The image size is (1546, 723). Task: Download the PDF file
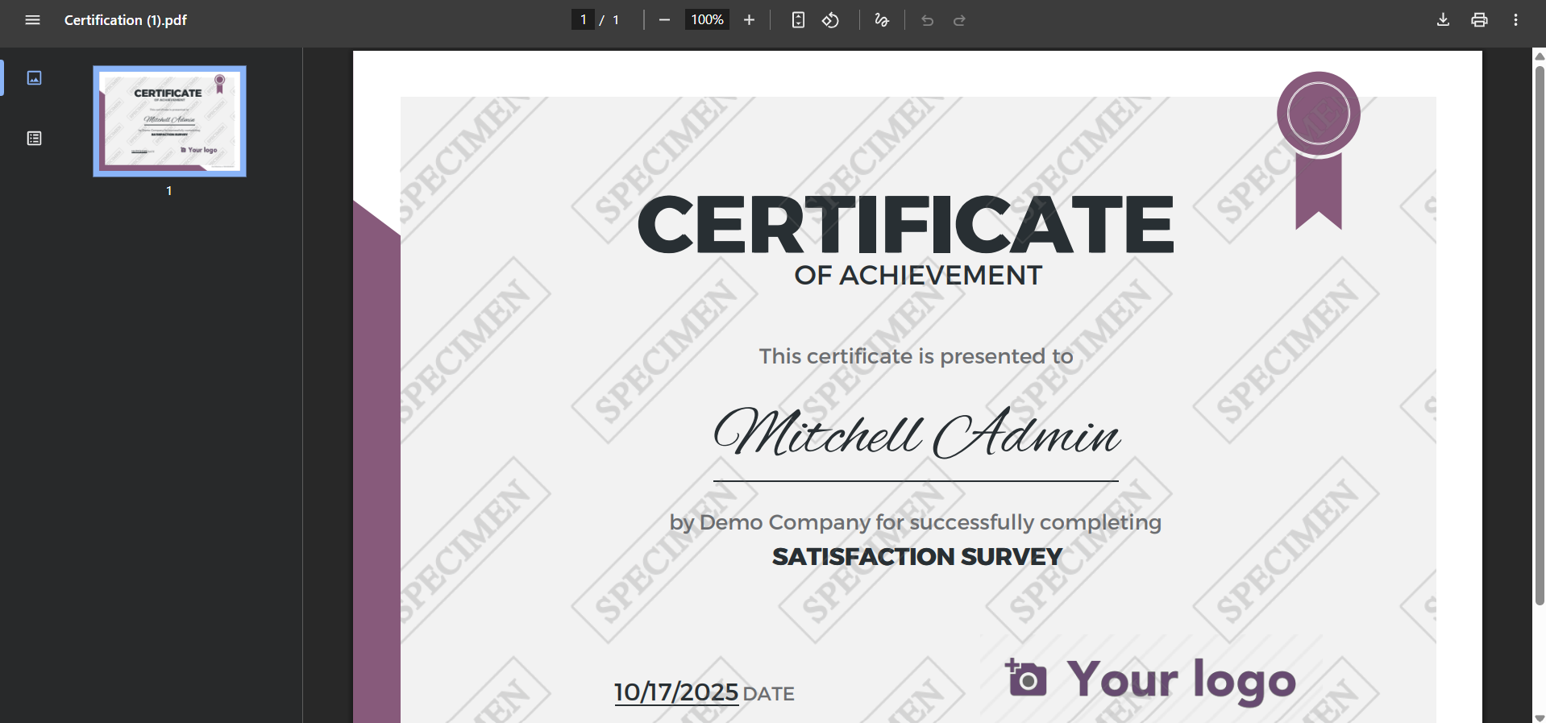[1443, 20]
